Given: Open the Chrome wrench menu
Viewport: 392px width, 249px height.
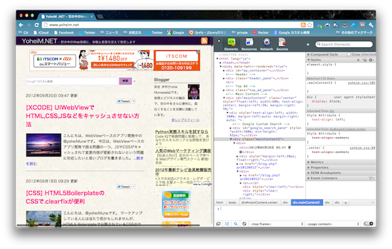Looking at the screenshot, I should pos(371,25).
